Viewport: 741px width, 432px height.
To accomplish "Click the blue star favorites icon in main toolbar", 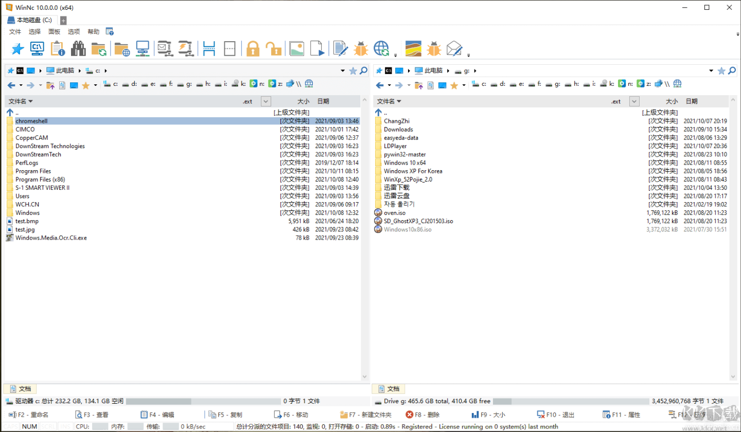I will 18,49.
